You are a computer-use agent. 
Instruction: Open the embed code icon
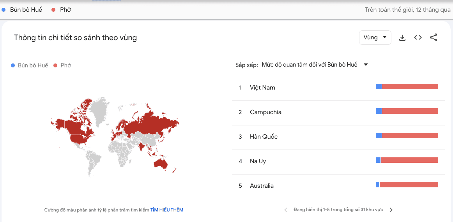418,37
